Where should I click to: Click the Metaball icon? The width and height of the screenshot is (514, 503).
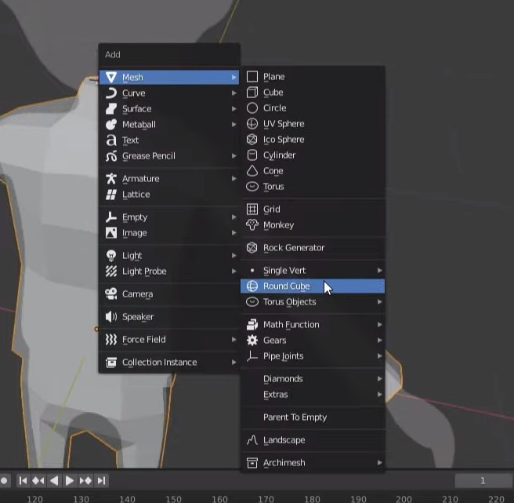point(111,125)
